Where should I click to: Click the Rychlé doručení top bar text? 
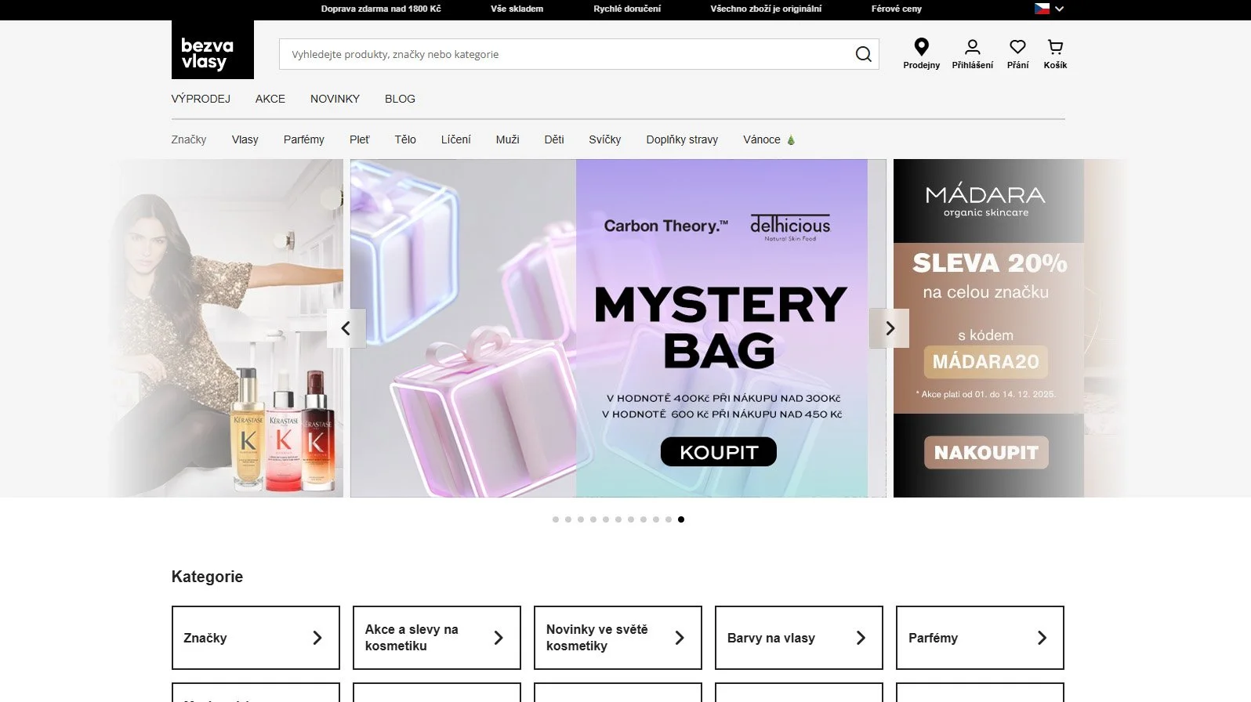pyautogui.click(x=627, y=9)
